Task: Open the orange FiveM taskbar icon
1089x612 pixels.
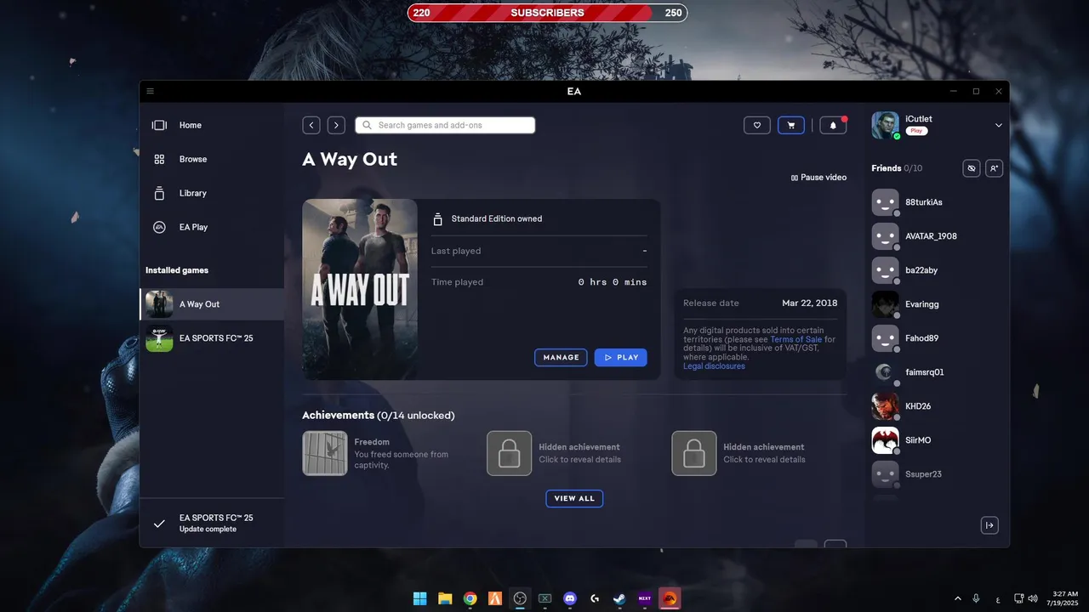Action: (495, 598)
